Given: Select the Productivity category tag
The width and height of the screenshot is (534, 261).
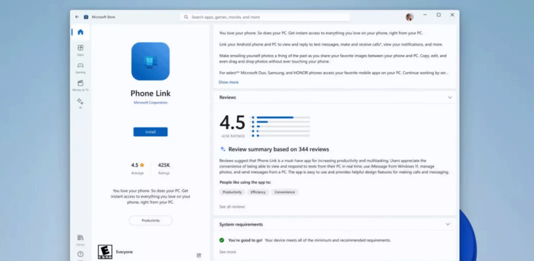Looking at the screenshot, I should tap(150, 220).
